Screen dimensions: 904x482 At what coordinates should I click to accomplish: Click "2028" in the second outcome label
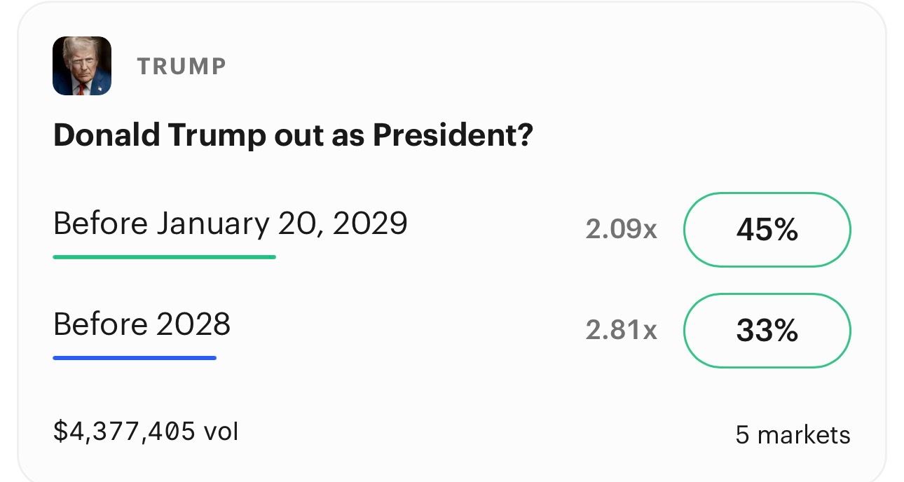(x=192, y=324)
